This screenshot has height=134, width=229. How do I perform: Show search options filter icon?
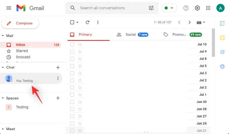coord(151,8)
